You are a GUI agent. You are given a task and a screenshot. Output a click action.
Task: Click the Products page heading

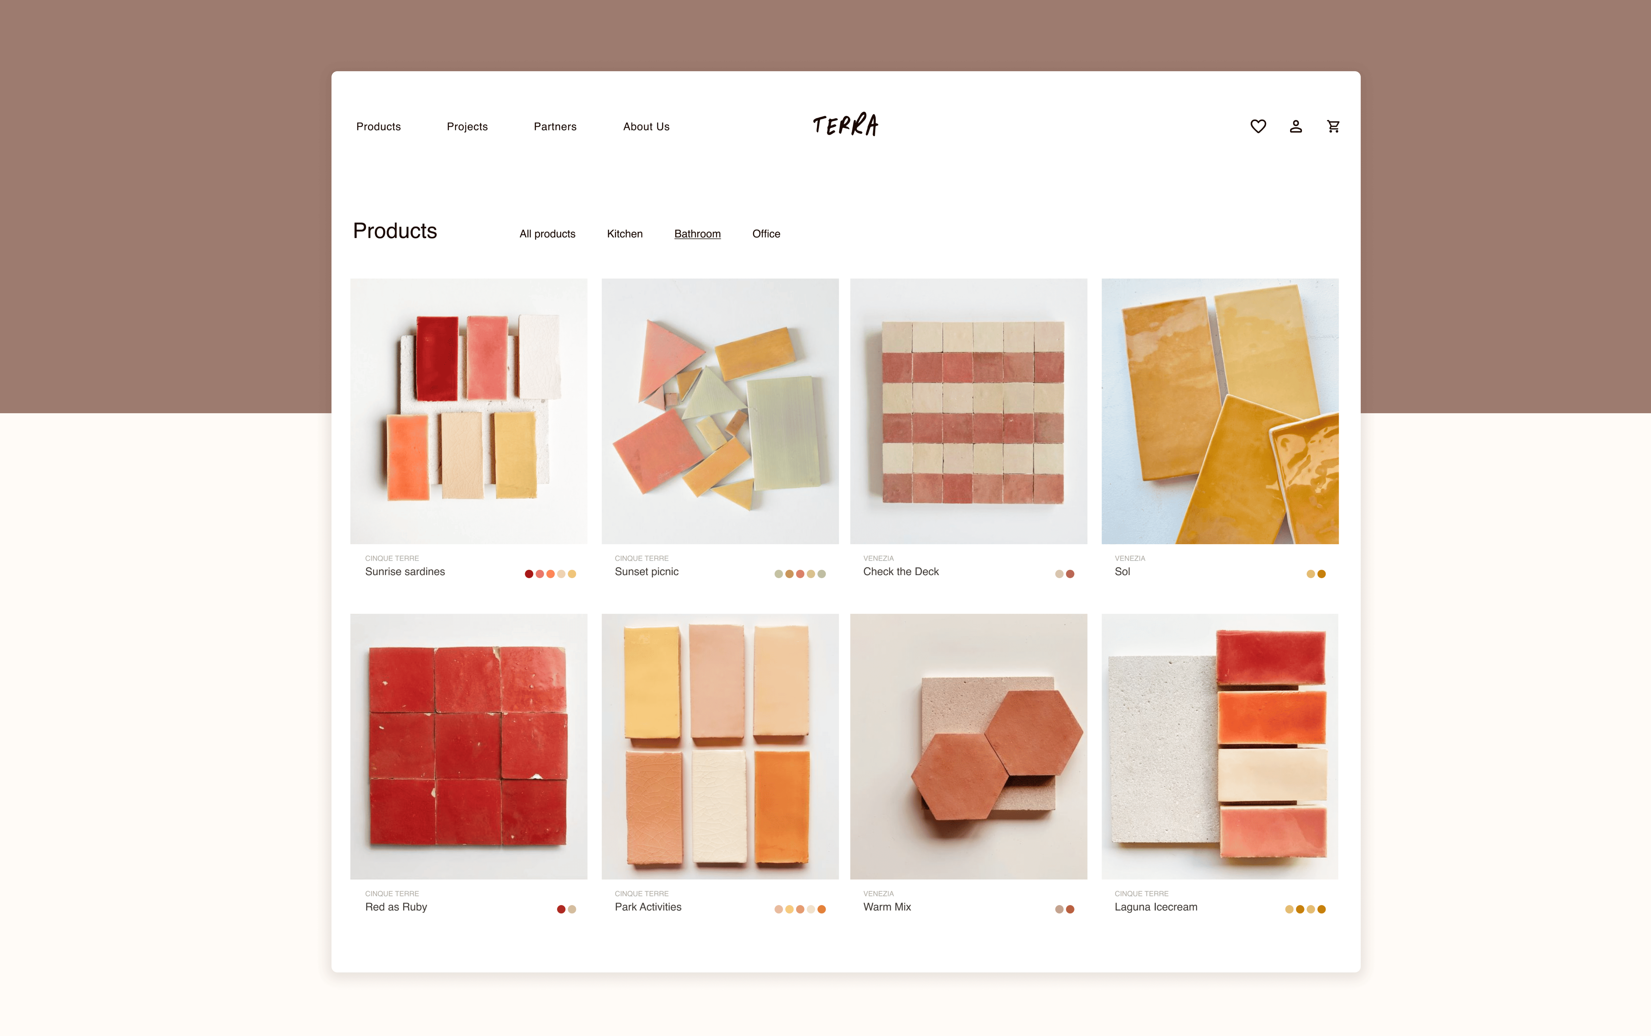(x=395, y=231)
